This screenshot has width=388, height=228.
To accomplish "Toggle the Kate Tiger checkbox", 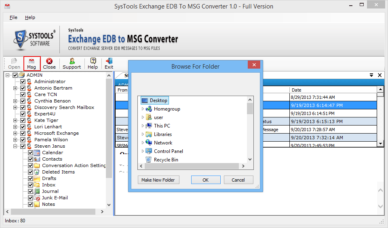I will [x=23, y=120].
